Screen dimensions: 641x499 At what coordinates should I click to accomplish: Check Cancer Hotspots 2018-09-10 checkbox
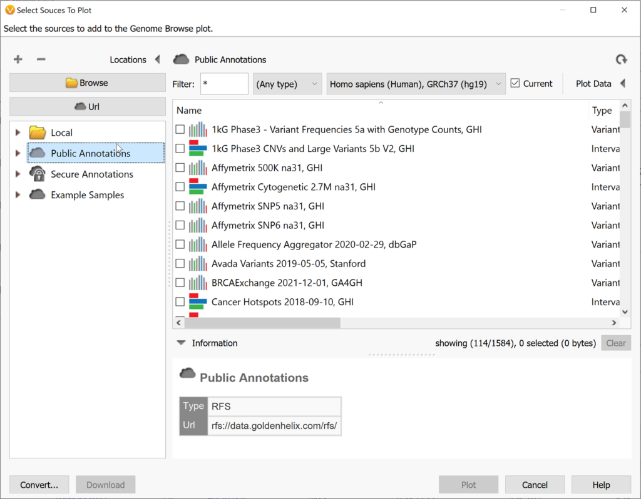pyautogui.click(x=180, y=302)
